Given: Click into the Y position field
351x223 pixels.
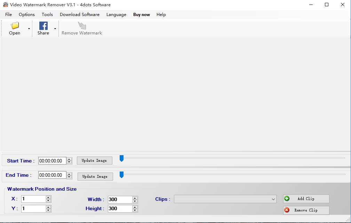Looking at the screenshot, I should pyautogui.click(x=34, y=209).
